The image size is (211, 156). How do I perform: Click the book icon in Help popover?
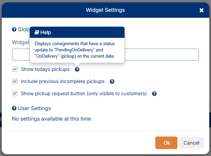pos(37,32)
